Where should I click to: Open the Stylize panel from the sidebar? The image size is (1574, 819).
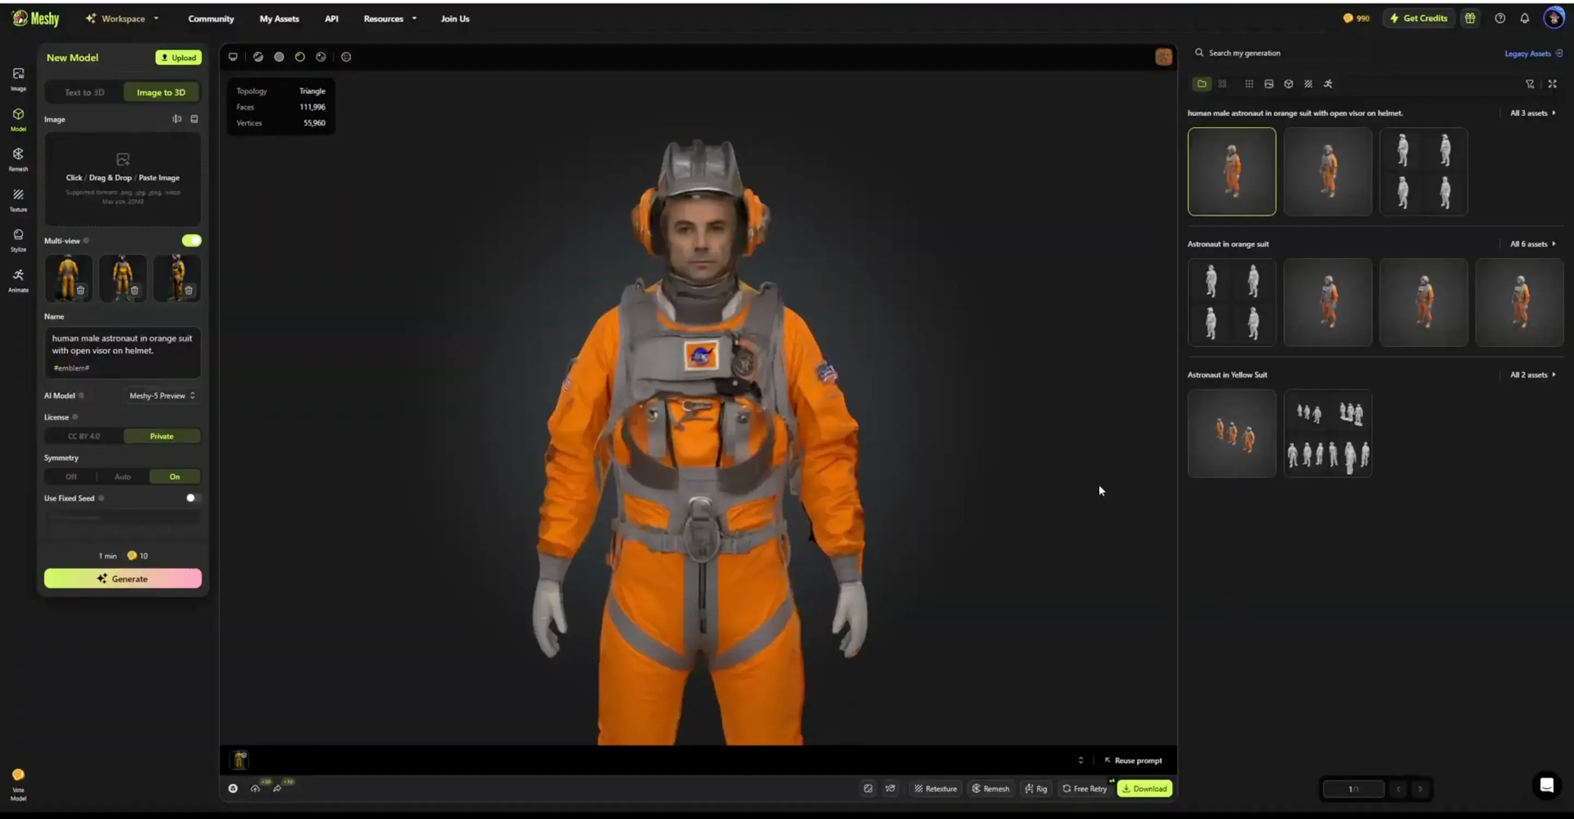[17, 239]
